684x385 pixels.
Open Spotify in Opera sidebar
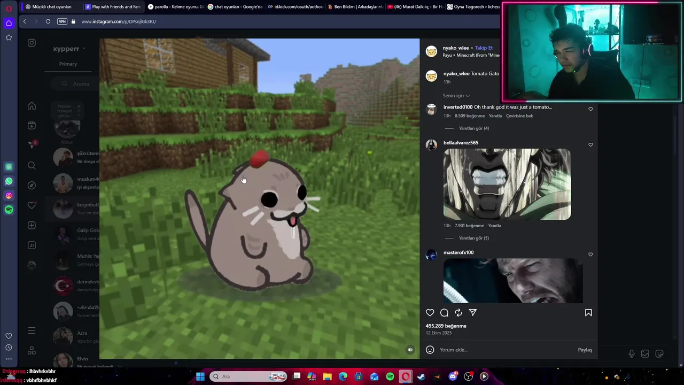click(9, 210)
